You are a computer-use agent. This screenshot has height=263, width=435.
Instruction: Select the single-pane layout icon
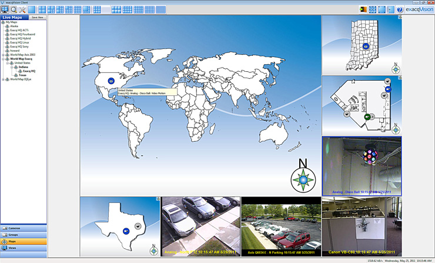pyautogui.click(x=32, y=9)
